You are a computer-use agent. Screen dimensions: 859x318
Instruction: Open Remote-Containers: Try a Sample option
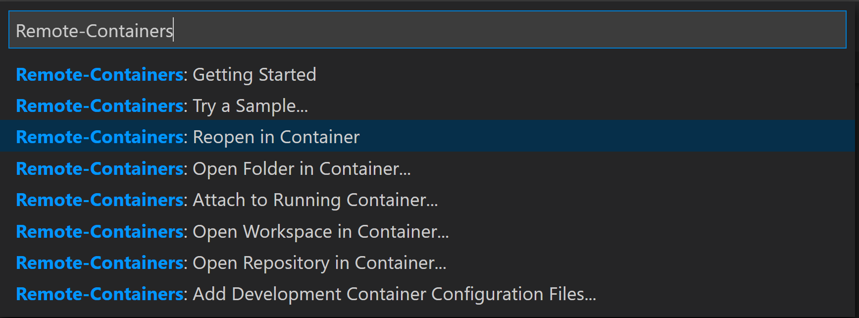[x=161, y=106]
